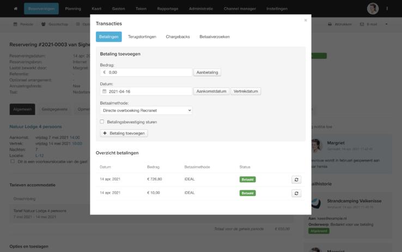Open the Kaart menu item

pos(96,9)
